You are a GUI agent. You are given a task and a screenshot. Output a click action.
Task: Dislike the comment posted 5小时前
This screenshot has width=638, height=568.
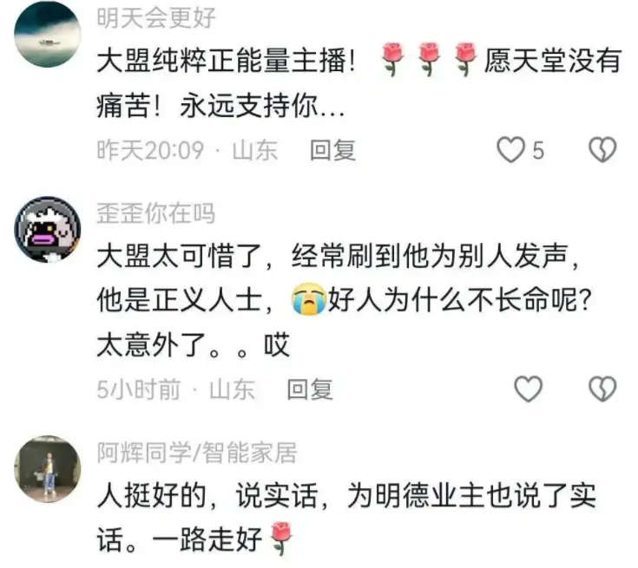(x=602, y=388)
